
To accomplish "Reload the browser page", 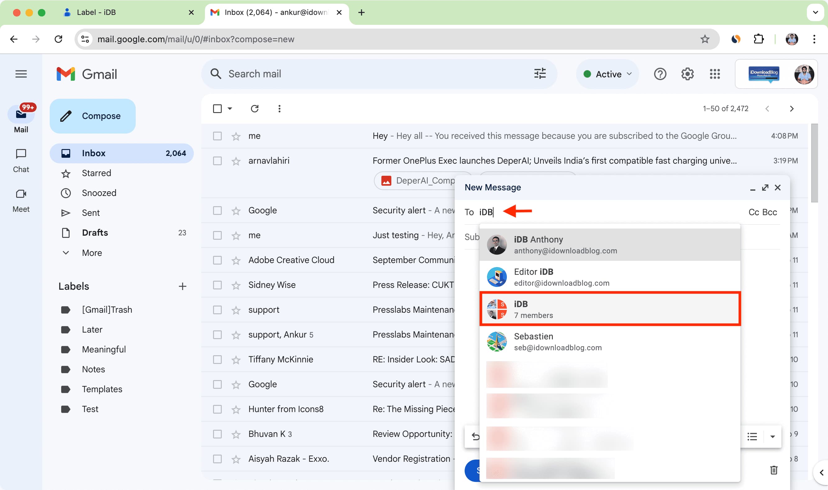I will coord(59,39).
